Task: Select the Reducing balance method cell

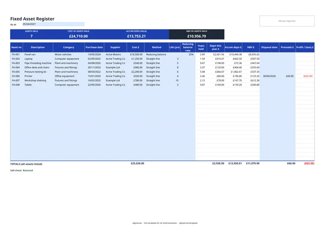Action: (157, 54)
